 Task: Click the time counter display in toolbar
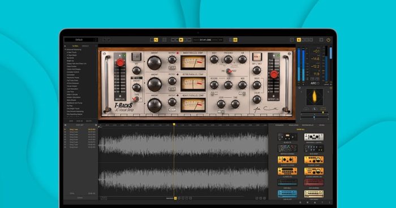pyautogui.click(x=208, y=40)
